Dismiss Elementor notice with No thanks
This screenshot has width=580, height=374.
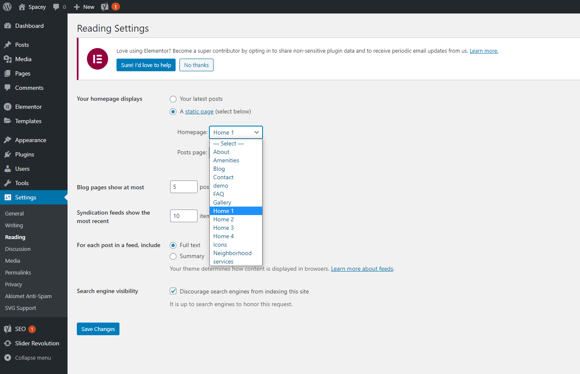pos(196,65)
